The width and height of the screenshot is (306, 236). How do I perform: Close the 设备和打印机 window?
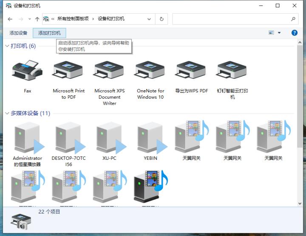click(x=295, y=6)
